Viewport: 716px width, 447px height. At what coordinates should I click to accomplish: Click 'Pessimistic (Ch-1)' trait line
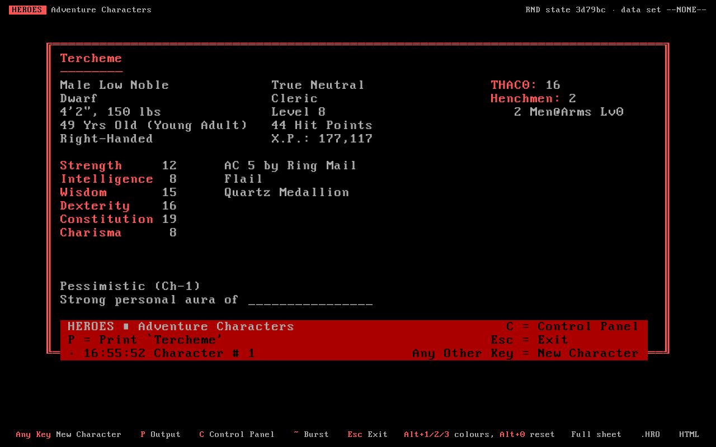tap(130, 286)
